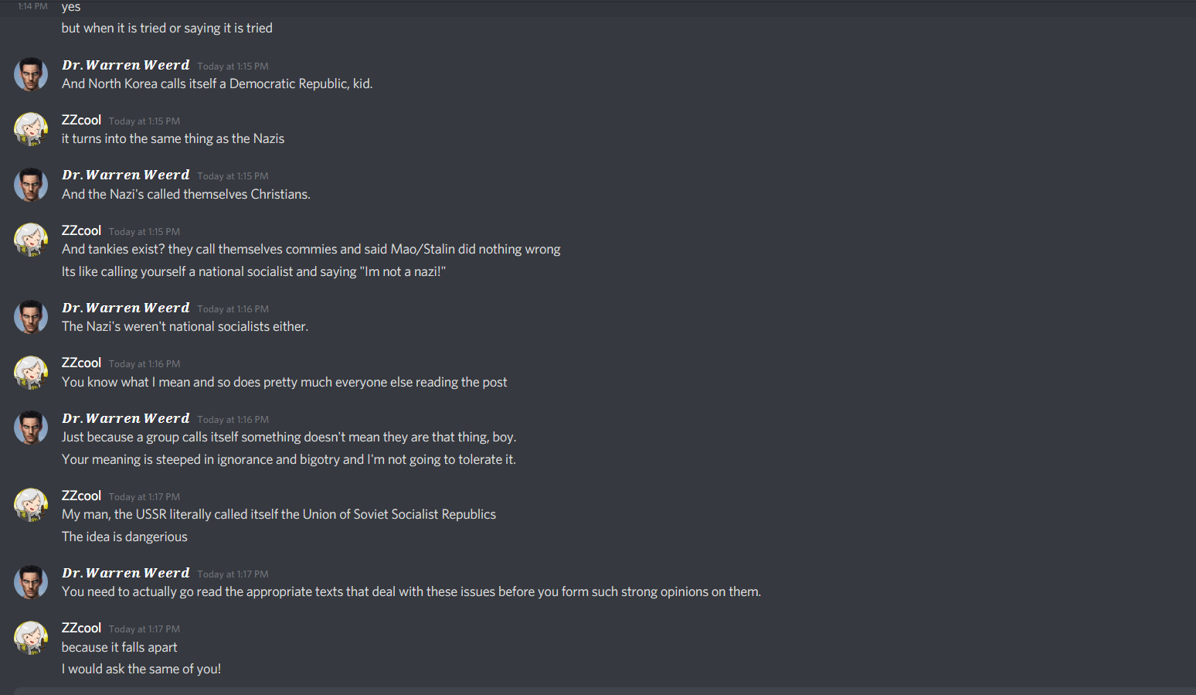Click the message 'I would ask the same of you!'
This screenshot has height=695, width=1196.
pyautogui.click(x=141, y=669)
